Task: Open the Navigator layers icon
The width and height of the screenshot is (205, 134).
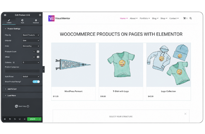Action: [10, 119]
